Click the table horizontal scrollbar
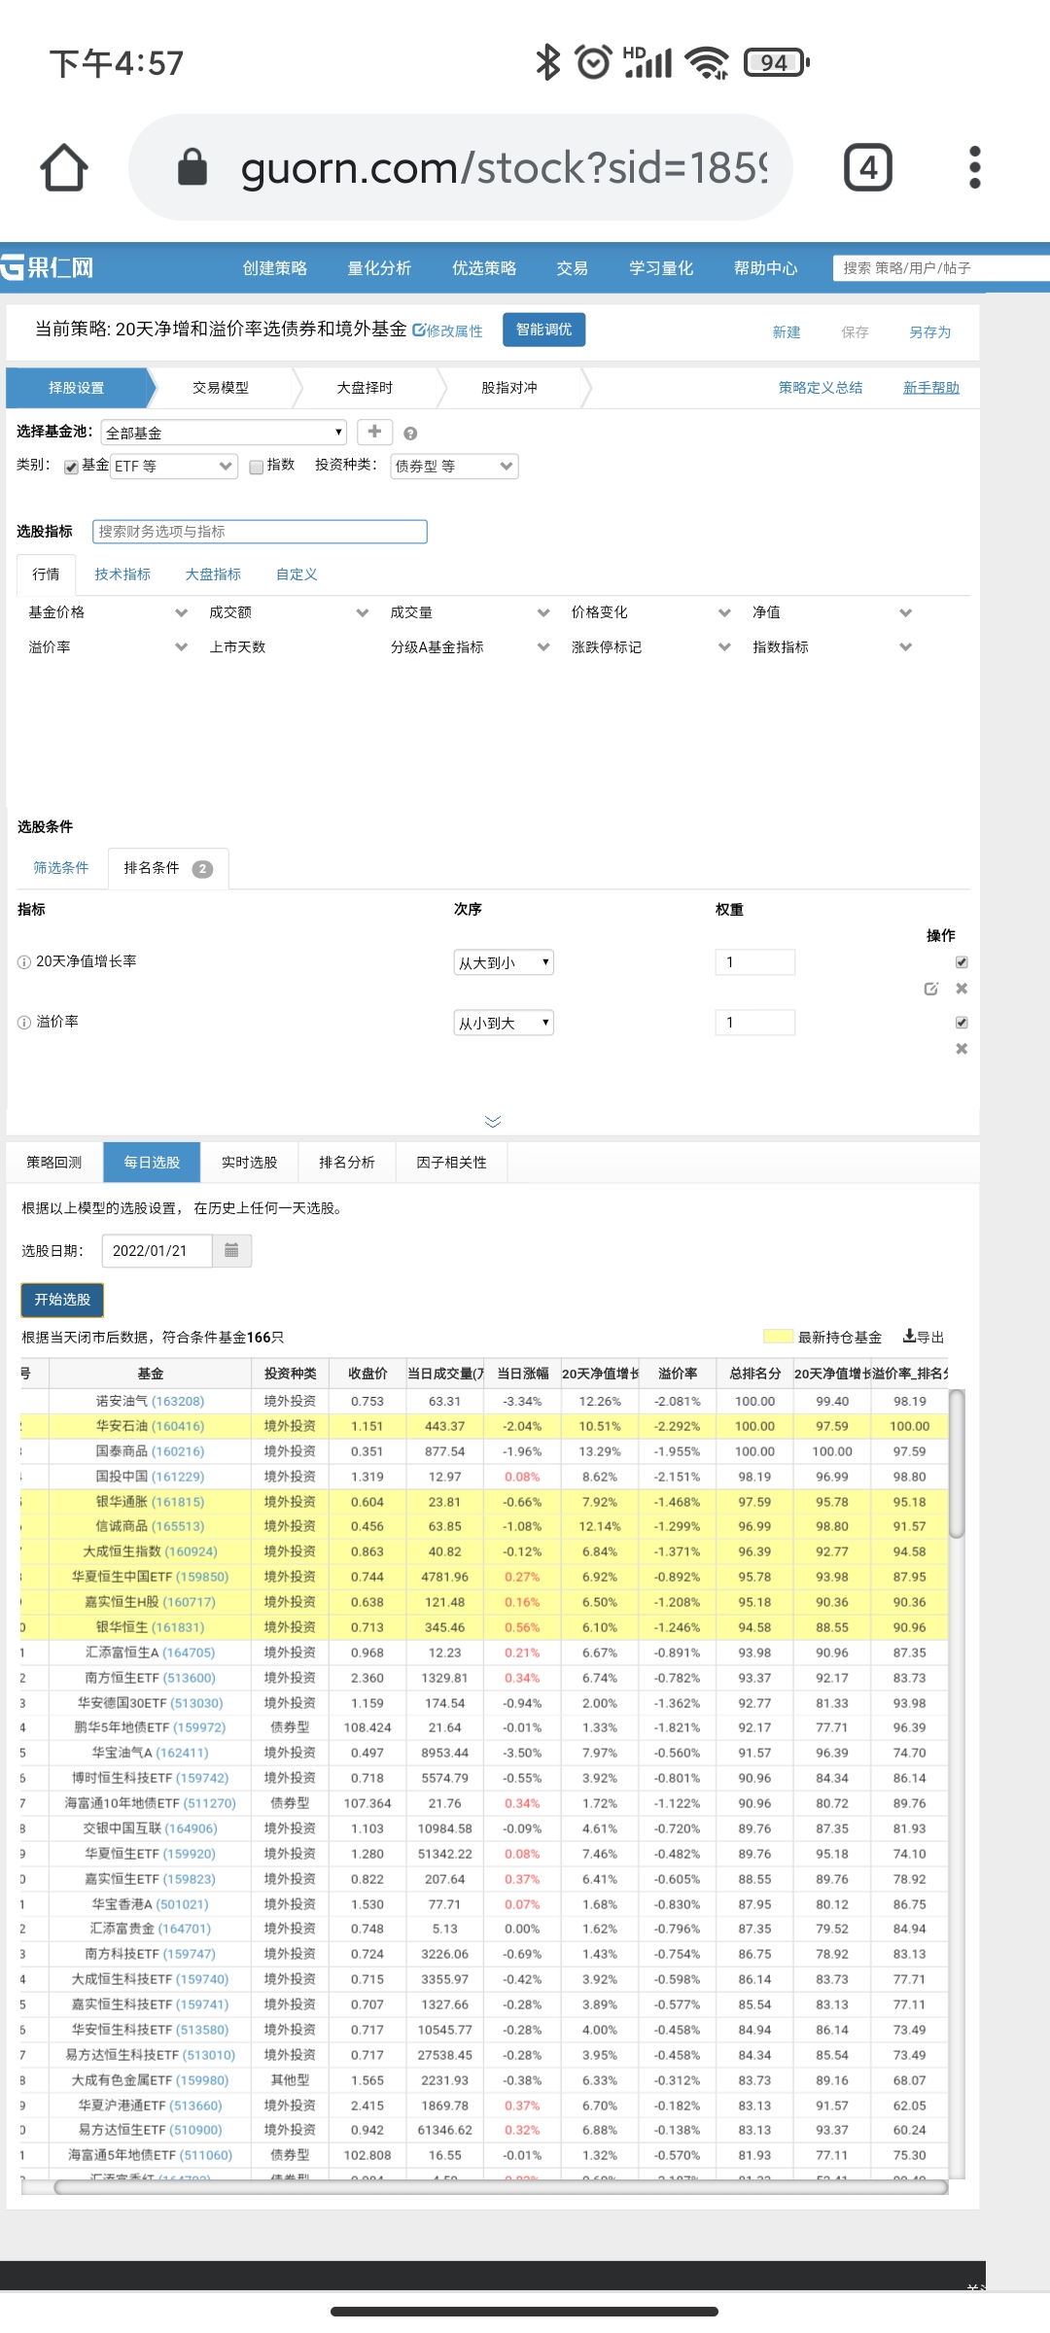The image size is (1050, 2333). click(501, 2187)
